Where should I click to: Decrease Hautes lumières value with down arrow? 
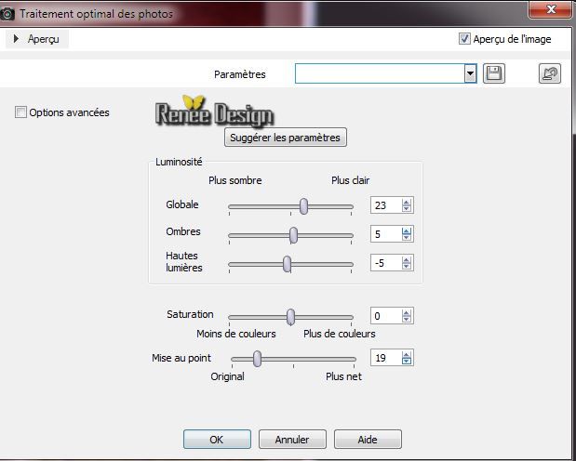407,267
